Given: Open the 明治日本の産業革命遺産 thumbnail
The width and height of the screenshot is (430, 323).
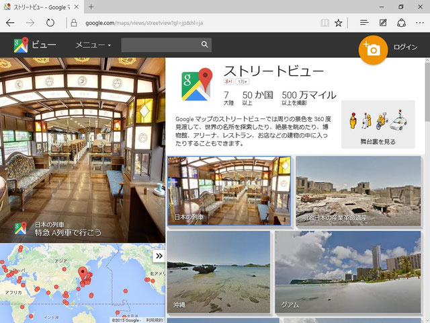Looking at the screenshot, I should 358,191.
